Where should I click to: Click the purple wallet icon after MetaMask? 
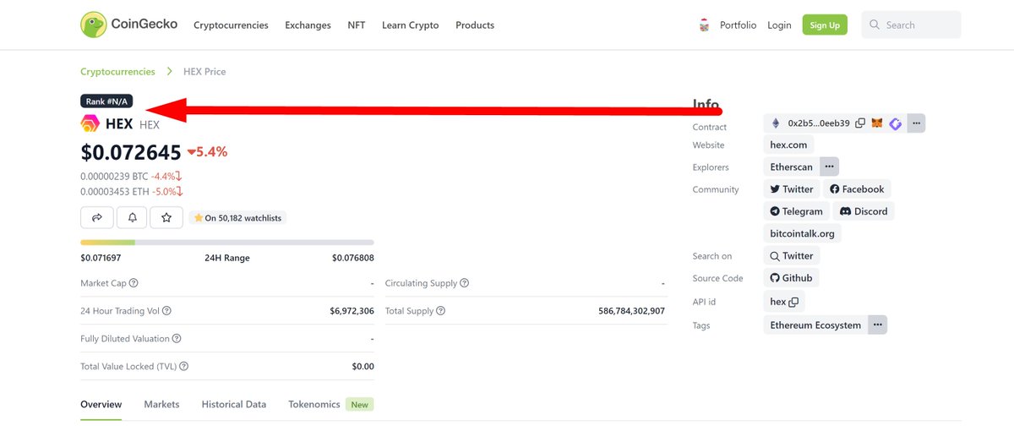pos(895,123)
